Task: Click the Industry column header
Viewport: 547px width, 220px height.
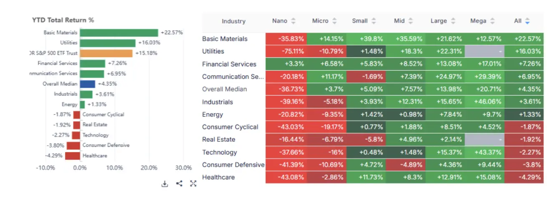Action: (x=233, y=21)
